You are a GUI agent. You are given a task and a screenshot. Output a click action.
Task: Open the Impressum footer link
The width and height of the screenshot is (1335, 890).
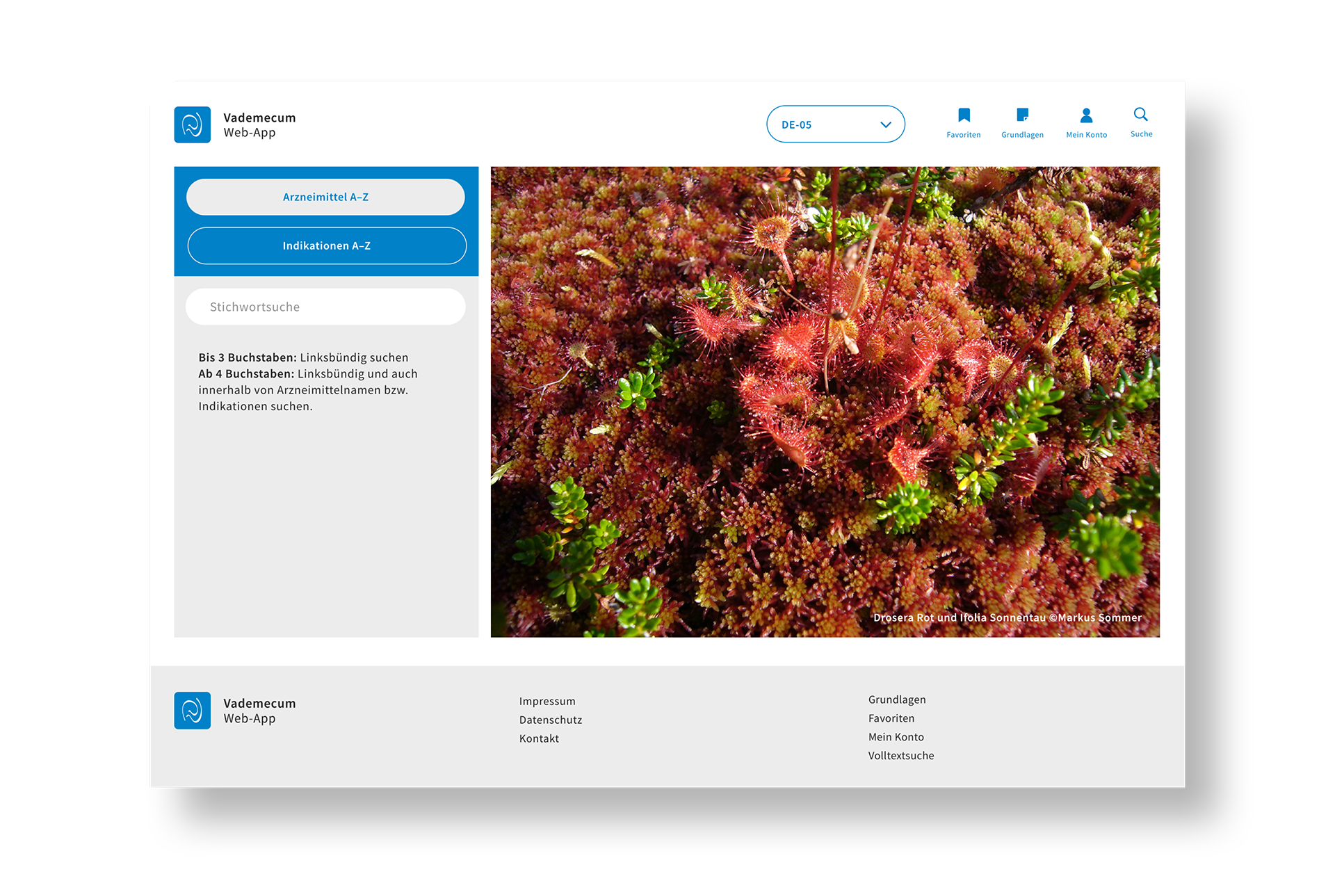547,702
